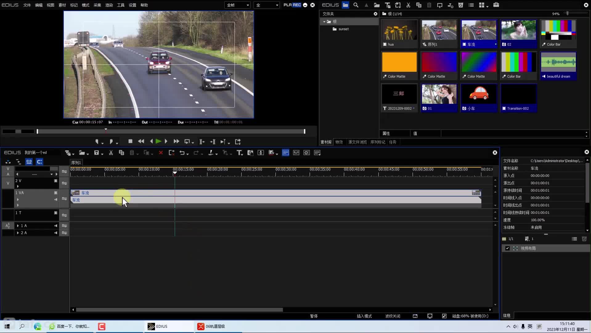
Task: Toggle the bin window icon in timeline toolbar
Action: click(x=286, y=153)
